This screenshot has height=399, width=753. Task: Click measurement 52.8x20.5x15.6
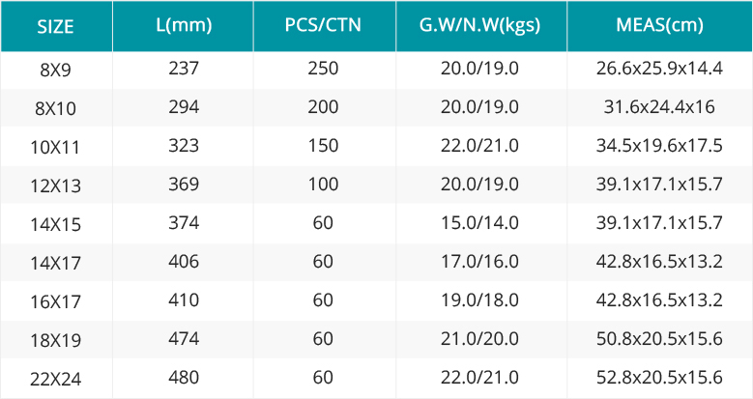[x=660, y=377]
